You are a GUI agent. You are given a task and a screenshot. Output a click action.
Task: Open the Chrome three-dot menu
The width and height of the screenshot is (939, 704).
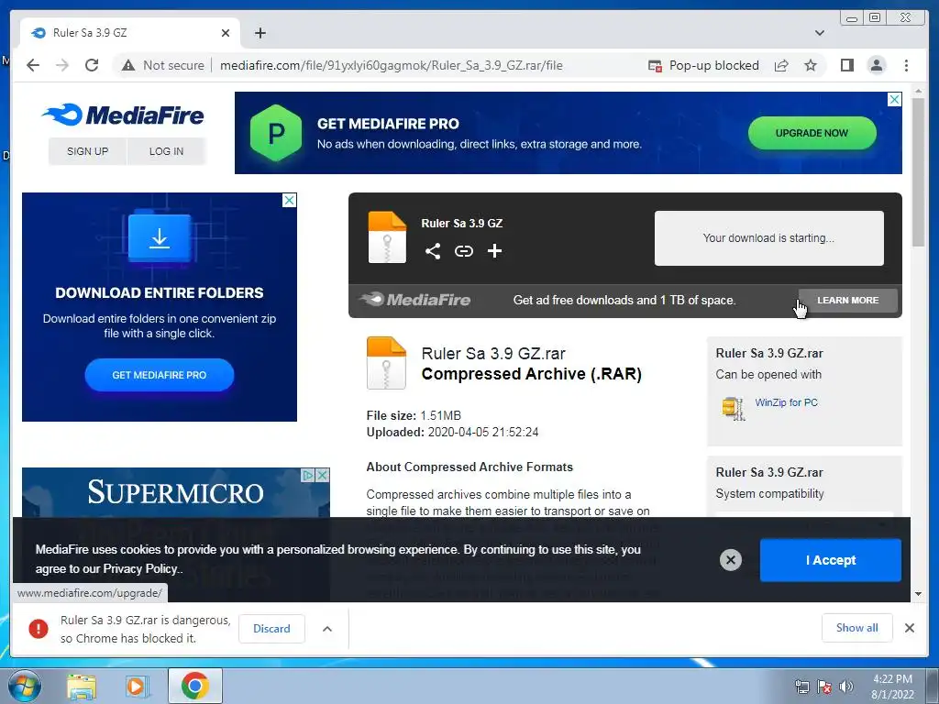click(906, 65)
